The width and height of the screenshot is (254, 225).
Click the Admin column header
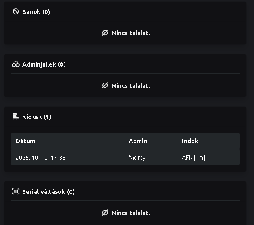click(x=138, y=141)
